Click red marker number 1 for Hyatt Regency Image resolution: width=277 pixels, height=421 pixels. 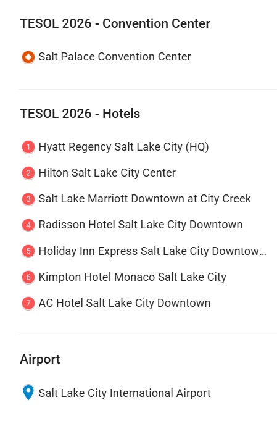coord(28,147)
